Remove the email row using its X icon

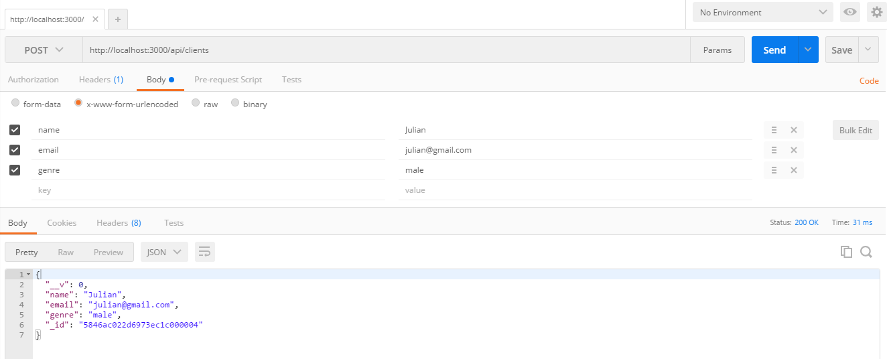[794, 150]
